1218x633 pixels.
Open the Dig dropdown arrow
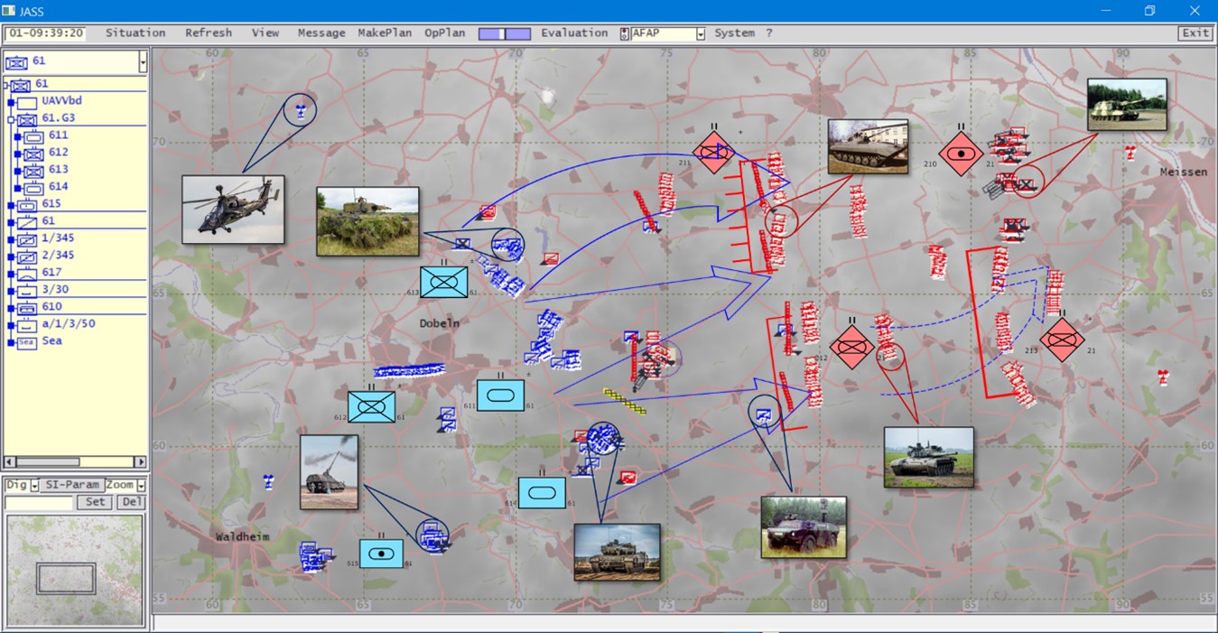34,485
